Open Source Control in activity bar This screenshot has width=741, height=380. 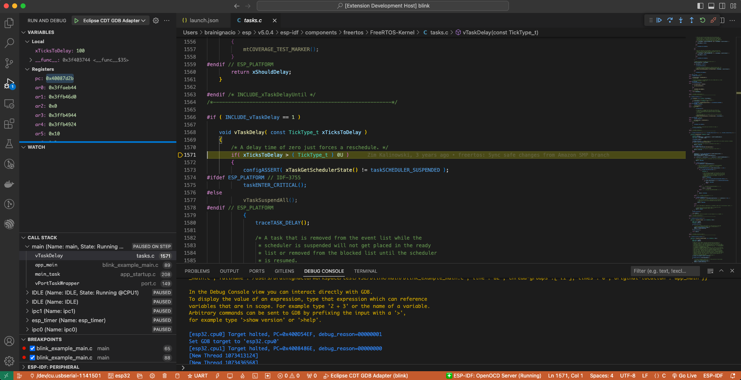click(9, 63)
